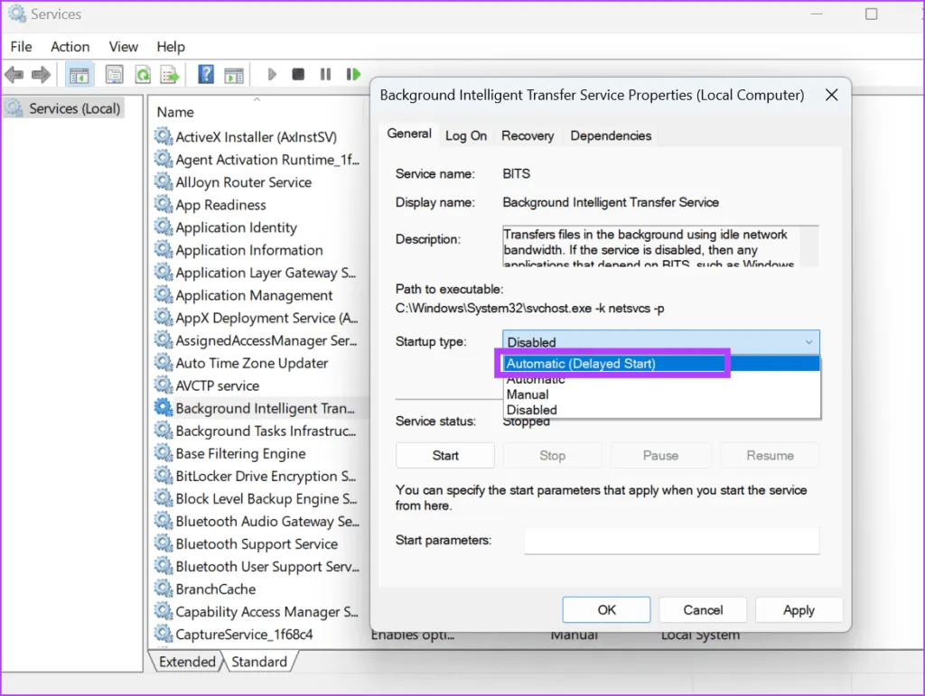The width and height of the screenshot is (925, 696).
Task: Click the Start parameters text field
Action: pyautogui.click(x=671, y=541)
